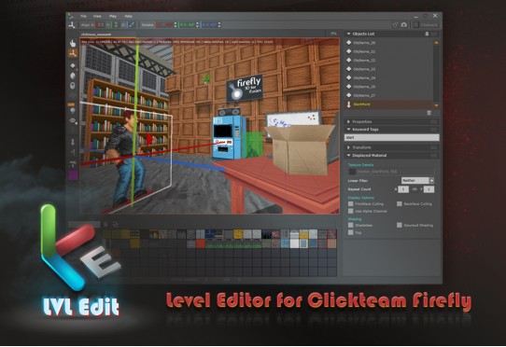
Task: Open the Help menu
Action: click(129, 16)
